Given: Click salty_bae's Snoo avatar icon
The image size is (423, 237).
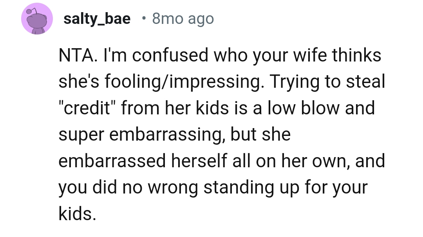Looking at the screenshot, I should pos(37,19).
